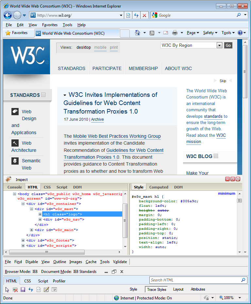Click the developer tools Refresh blue arrows icon
251x304 pixels.
coord(31,290)
